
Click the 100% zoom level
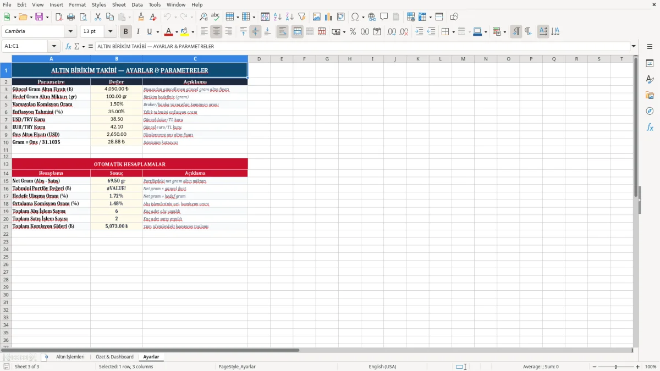click(651, 367)
